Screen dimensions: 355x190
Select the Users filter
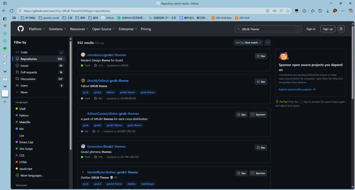pos(40,86)
